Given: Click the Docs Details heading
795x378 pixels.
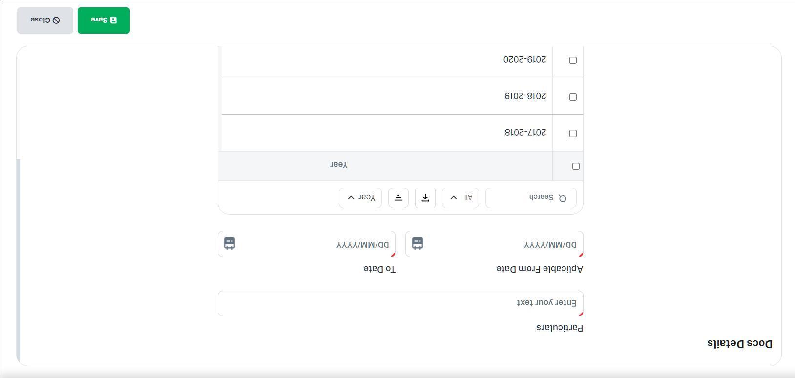Looking at the screenshot, I should [x=740, y=344].
